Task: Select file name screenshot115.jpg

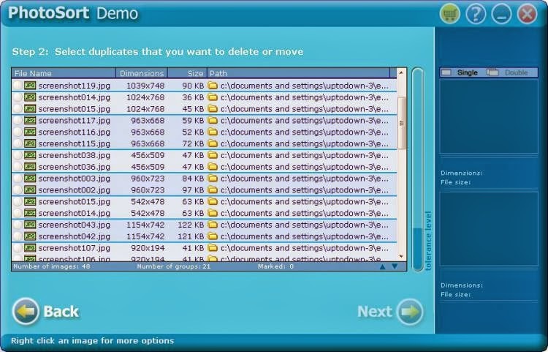Action: [x=74, y=144]
